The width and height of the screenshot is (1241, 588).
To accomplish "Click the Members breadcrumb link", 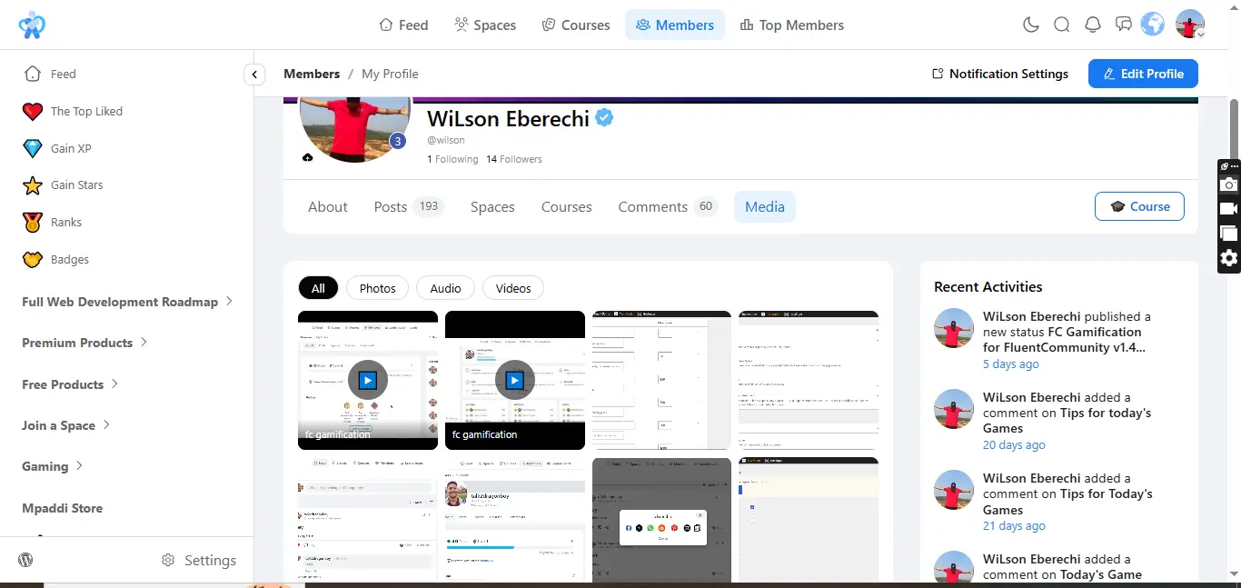I will click(x=312, y=74).
